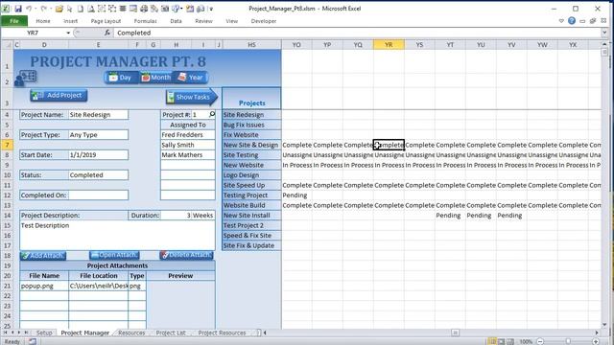Click the zoom slider handle
The width and height of the screenshot is (614, 345).
tap(568, 341)
